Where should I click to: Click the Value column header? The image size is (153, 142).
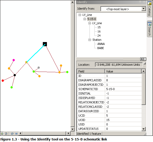123,71
